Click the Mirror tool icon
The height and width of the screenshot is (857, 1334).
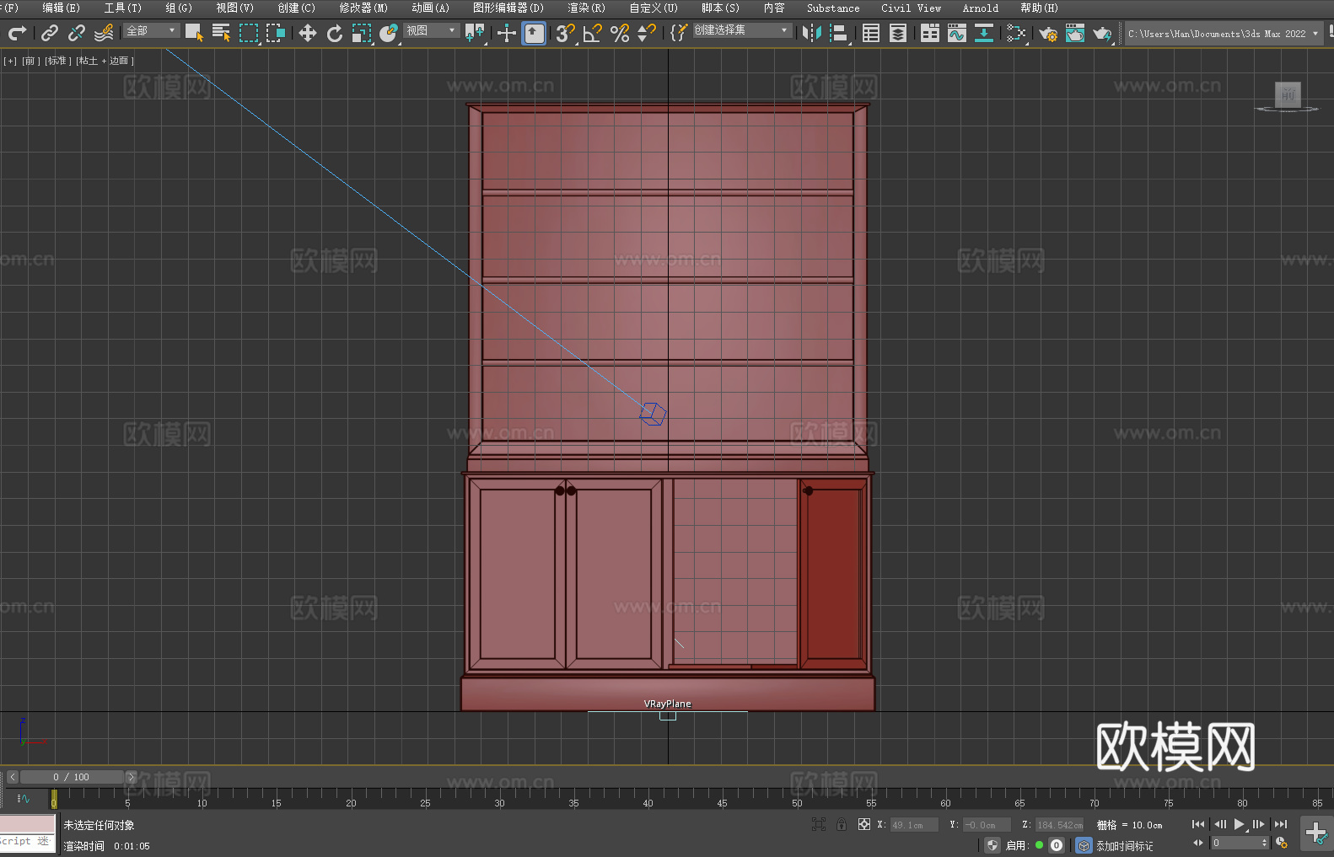point(812,33)
